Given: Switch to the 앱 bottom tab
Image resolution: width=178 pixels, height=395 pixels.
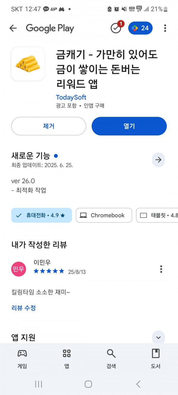Looking at the screenshot, I should [x=67, y=359].
